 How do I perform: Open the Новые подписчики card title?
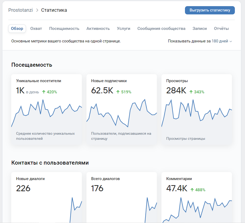point(109,81)
